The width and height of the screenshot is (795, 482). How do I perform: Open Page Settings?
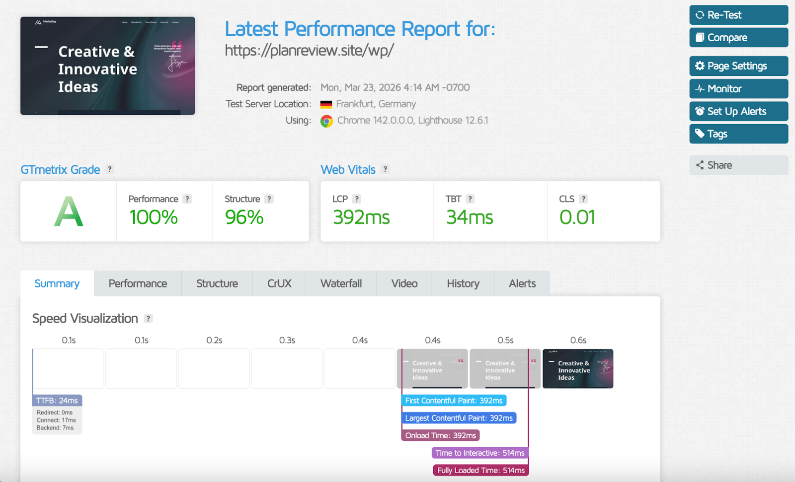click(x=738, y=66)
